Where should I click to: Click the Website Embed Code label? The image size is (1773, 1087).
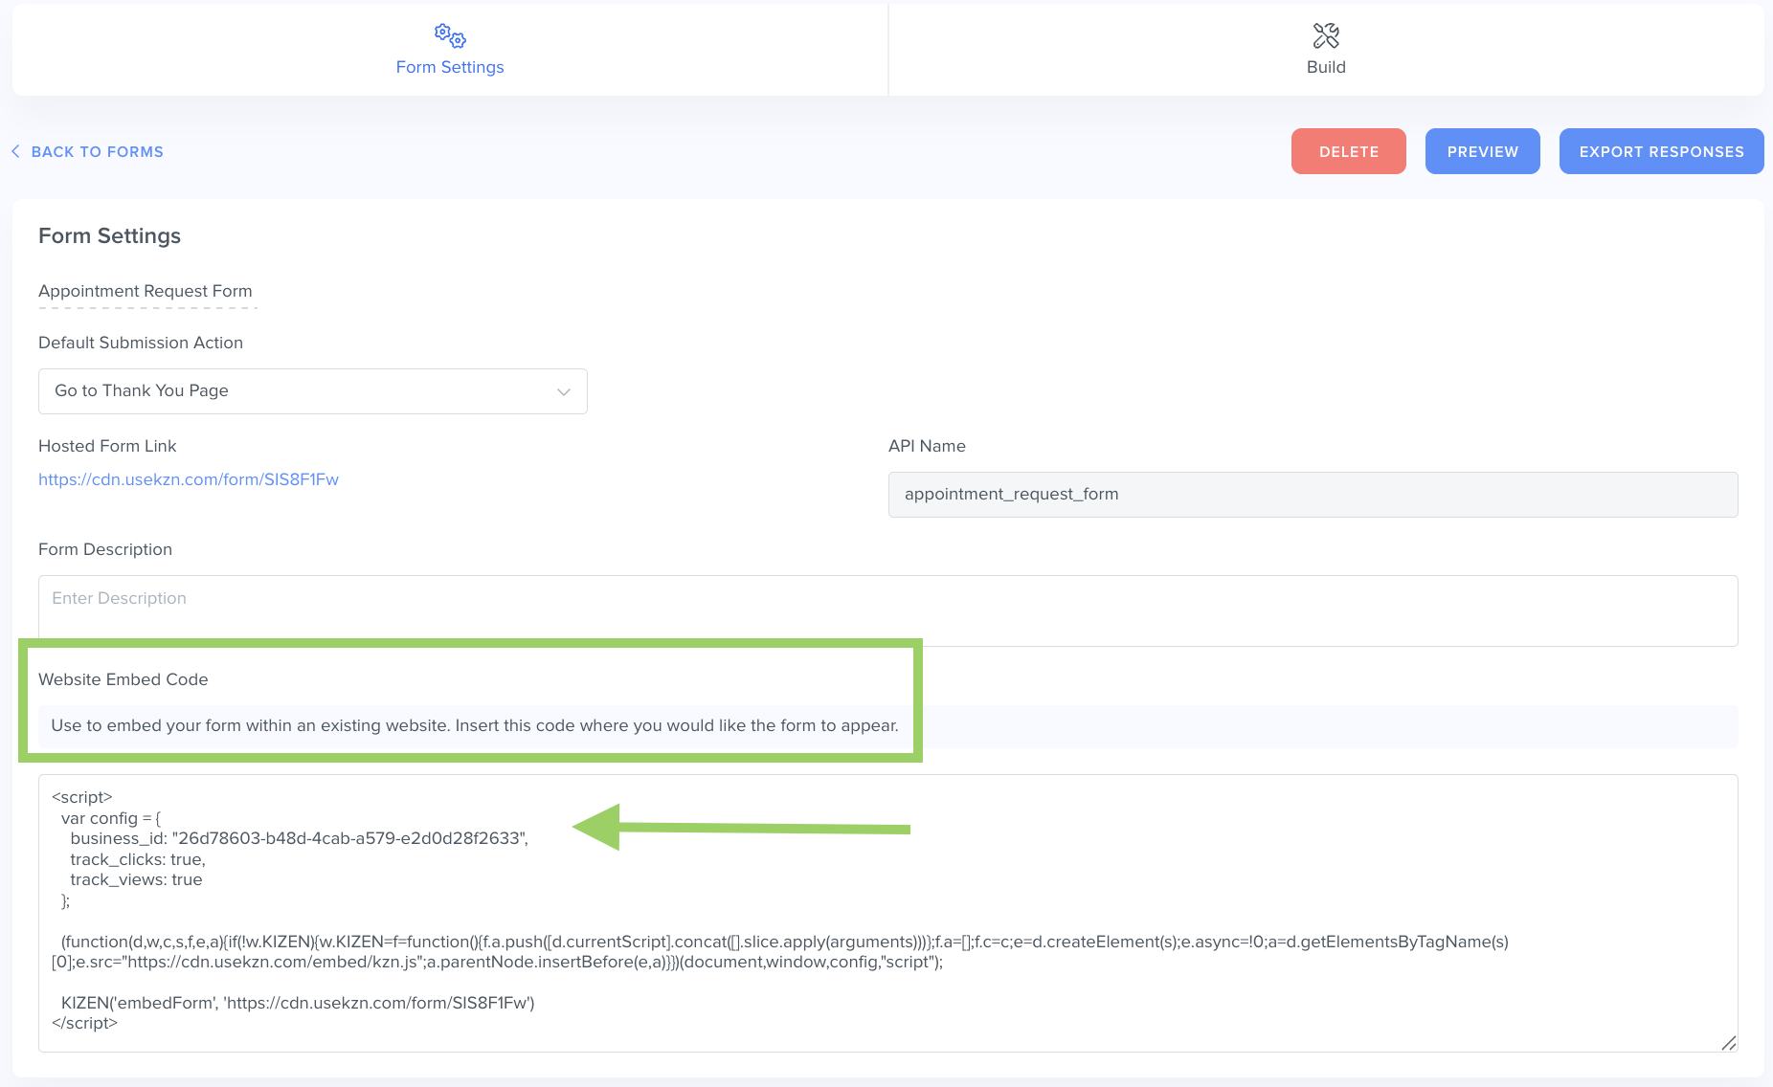(x=123, y=679)
